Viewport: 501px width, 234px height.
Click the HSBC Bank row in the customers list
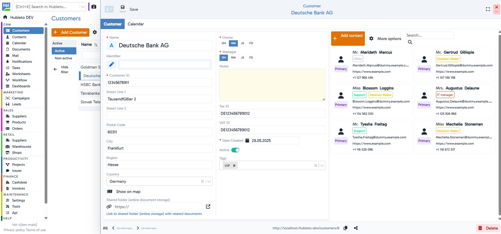coord(90,84)
